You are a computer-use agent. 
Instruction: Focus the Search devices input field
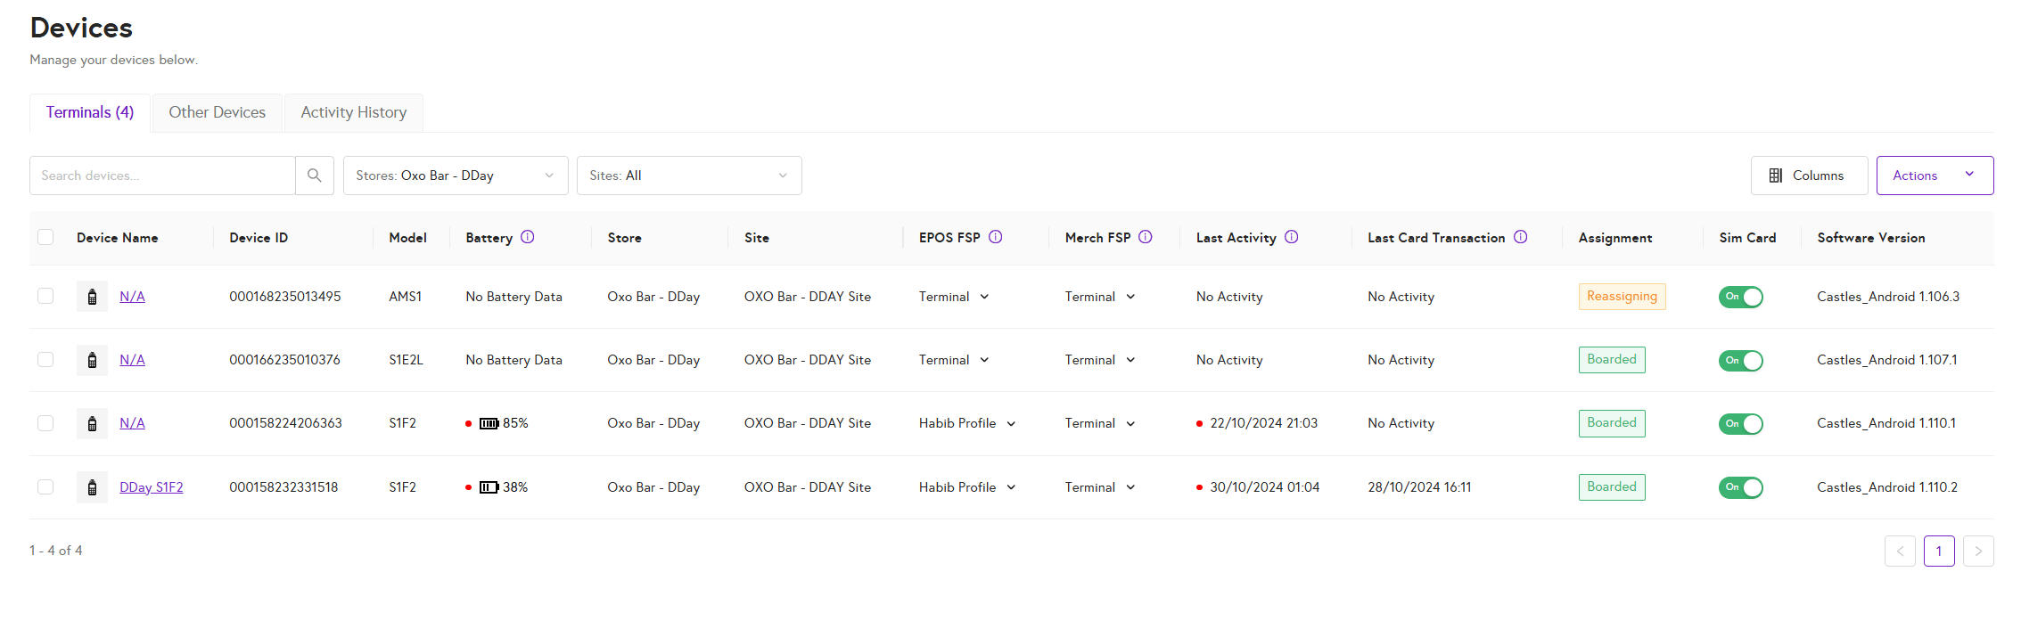[x=162, y=176]
